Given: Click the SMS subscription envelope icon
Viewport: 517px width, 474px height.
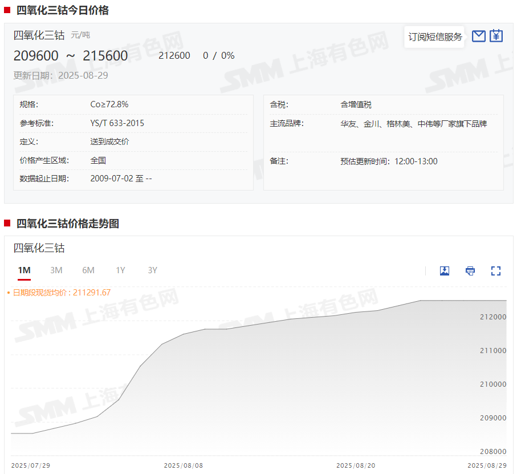Looking at the screenshot, I should (479, 37).
